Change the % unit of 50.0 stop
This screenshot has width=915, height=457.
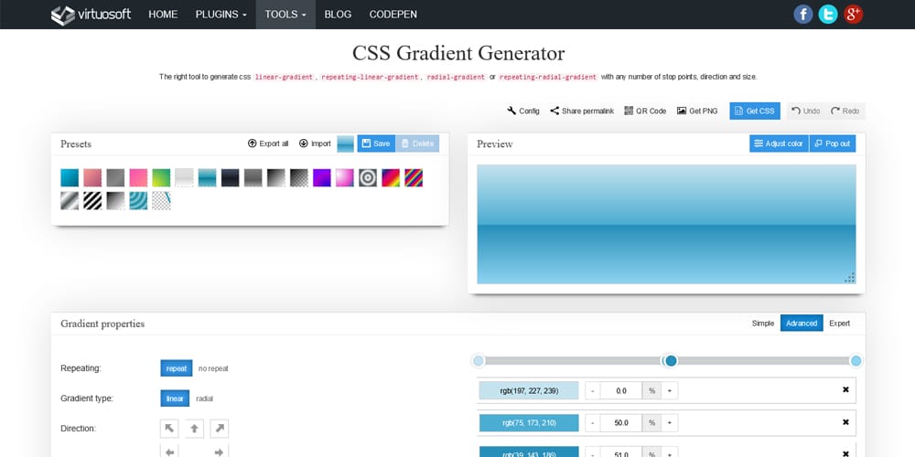pyautogui.click(x=651, y=423)
